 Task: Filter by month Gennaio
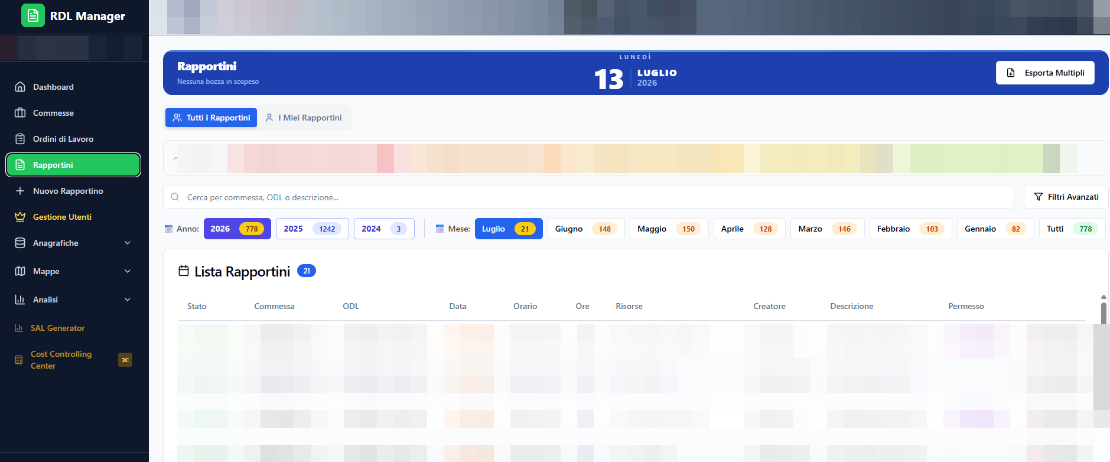pyautogui.click(x=995, y=229)
